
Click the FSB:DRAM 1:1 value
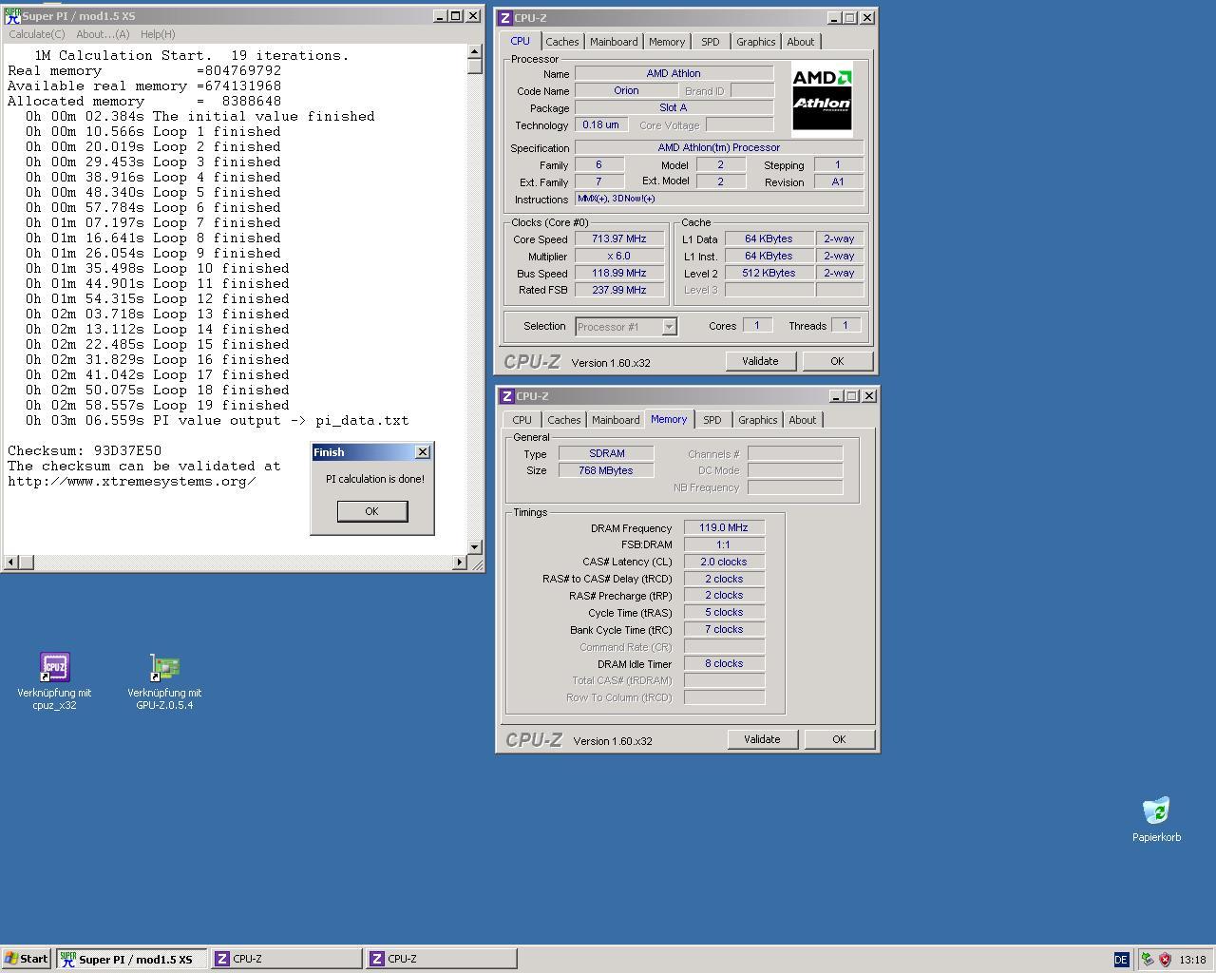[x=724, y=544]
